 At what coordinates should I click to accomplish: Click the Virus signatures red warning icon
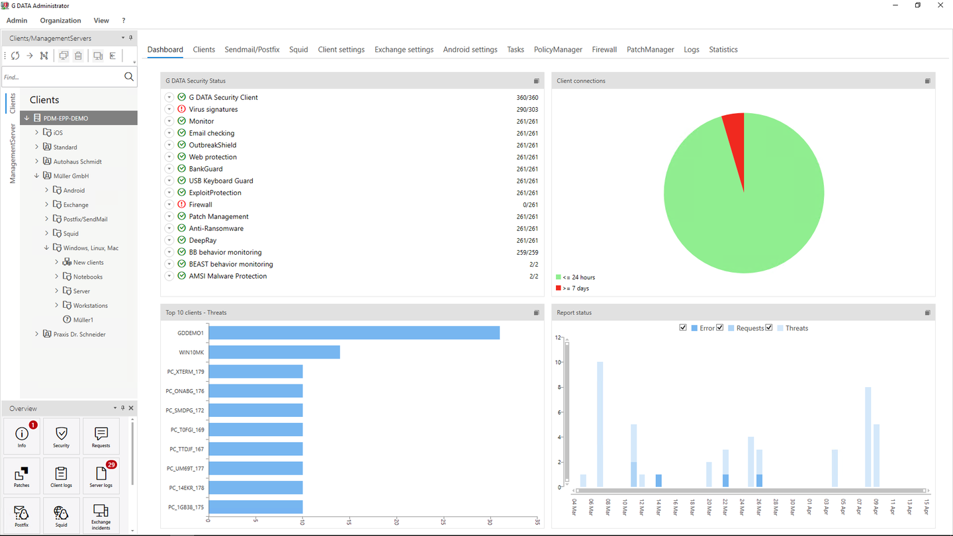click(181, 109)
